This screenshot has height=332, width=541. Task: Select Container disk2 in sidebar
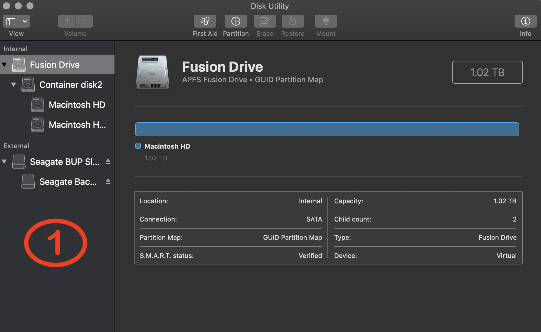point(70,85)
